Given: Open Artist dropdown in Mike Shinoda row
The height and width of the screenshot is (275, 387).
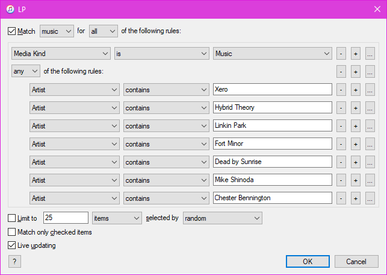Looking at the screenshot, I should tap(75, 180).
